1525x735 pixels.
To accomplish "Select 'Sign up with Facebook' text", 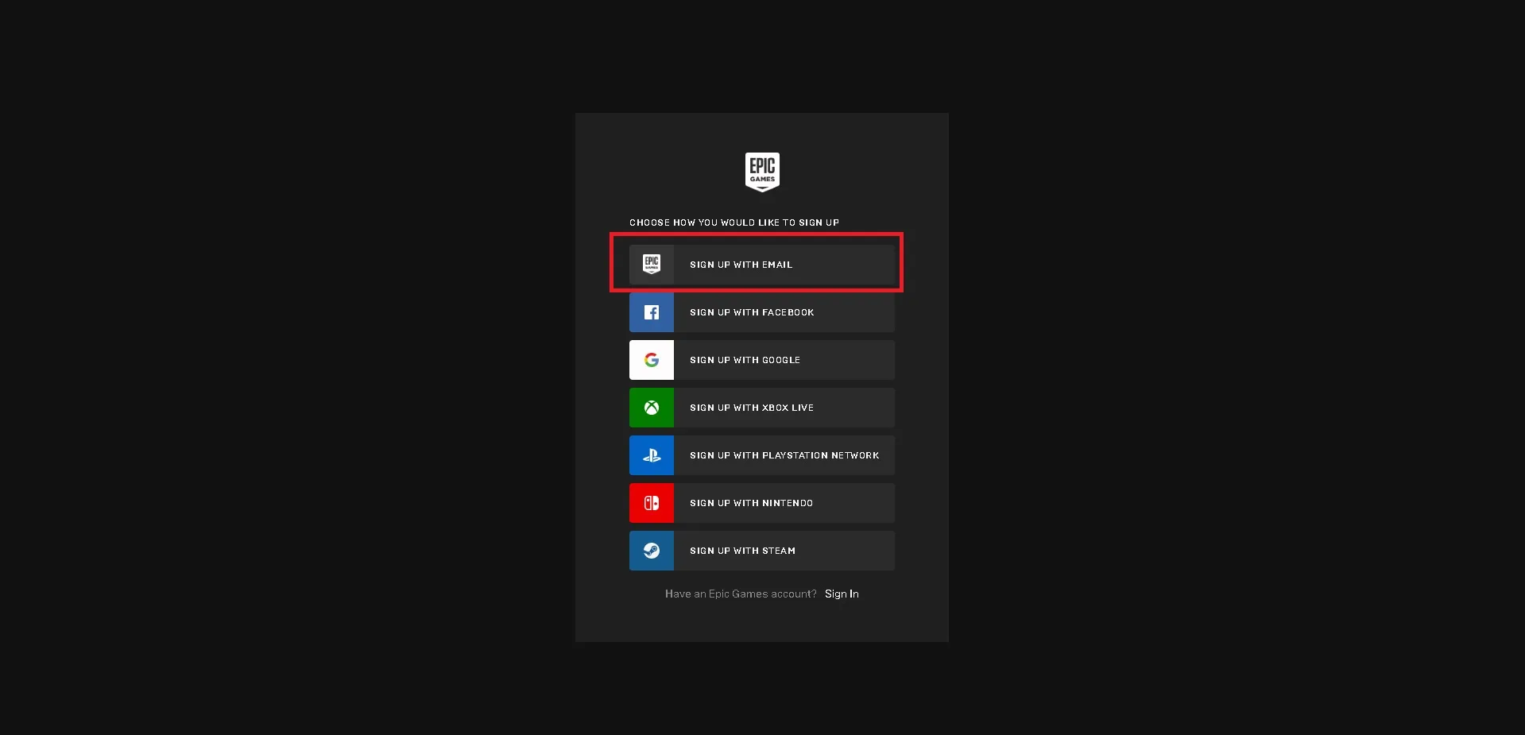I will click(x=751, y=312).
